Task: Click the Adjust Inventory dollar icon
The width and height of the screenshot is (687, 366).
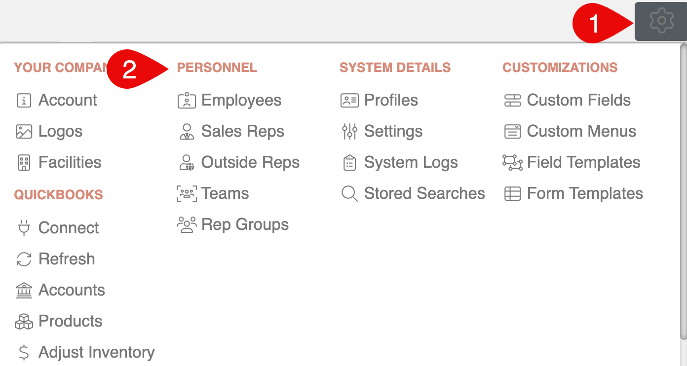Action: 24,352
